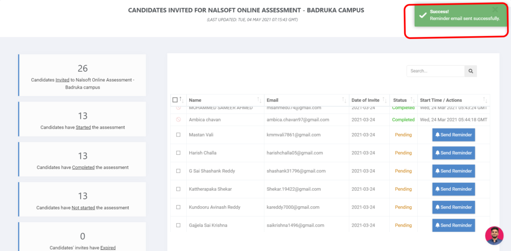Open the Candidates have Completed card
The height and width of the screenshot is (251, 511).
(82, 159)
